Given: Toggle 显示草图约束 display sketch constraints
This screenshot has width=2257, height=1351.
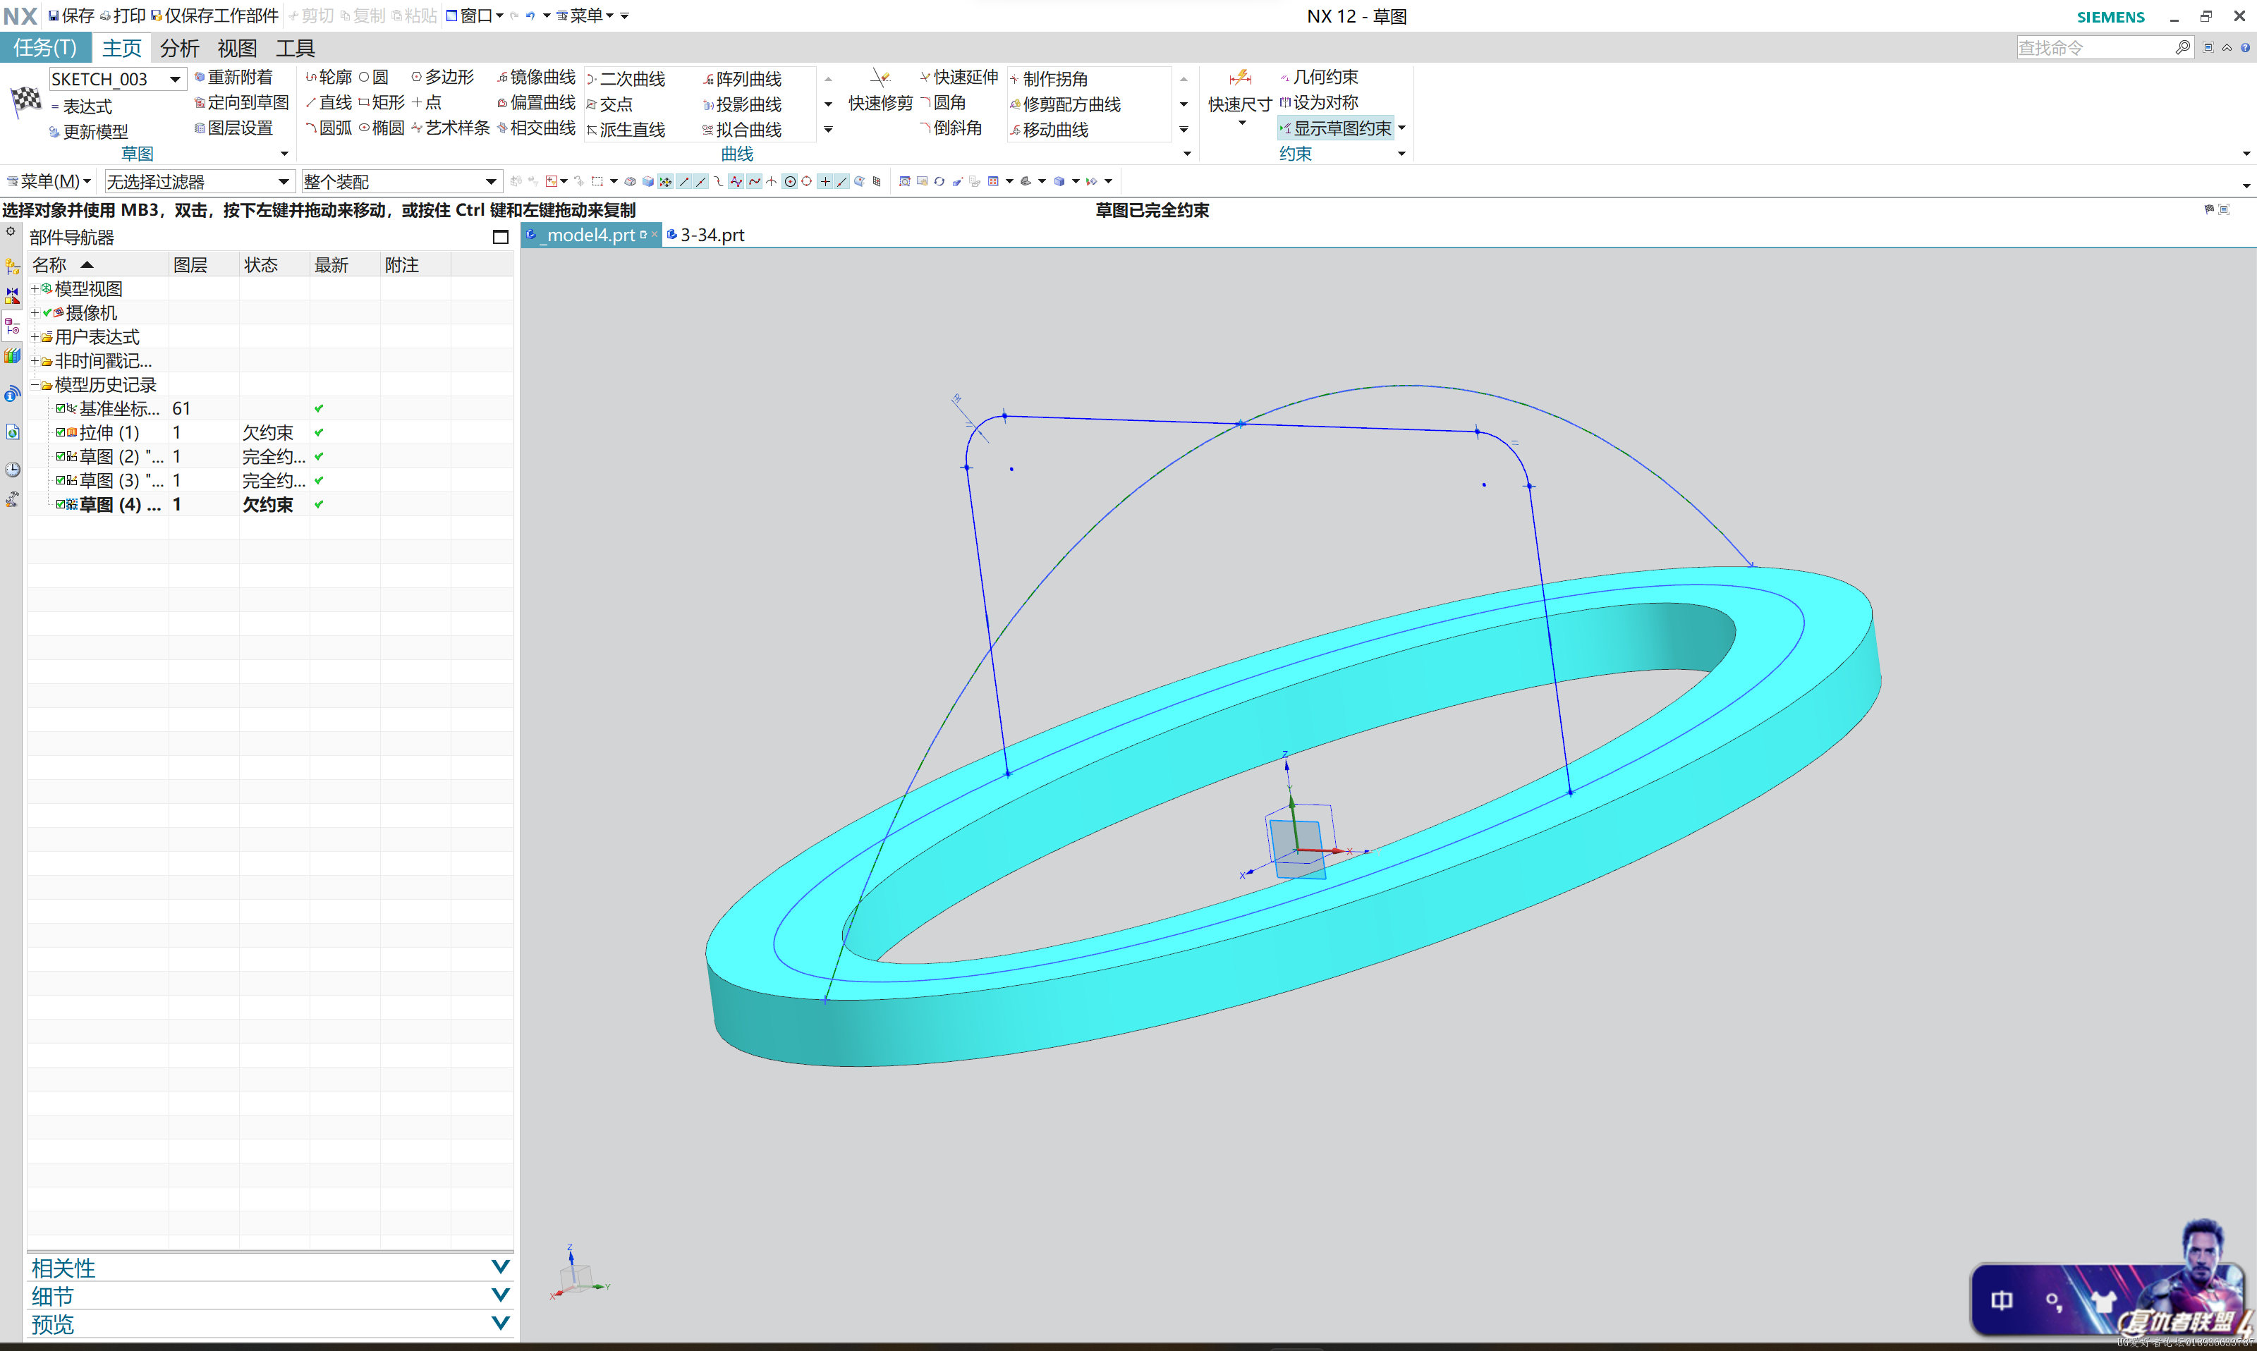Looking at the screenshot, I should (x=1336, y=128).
